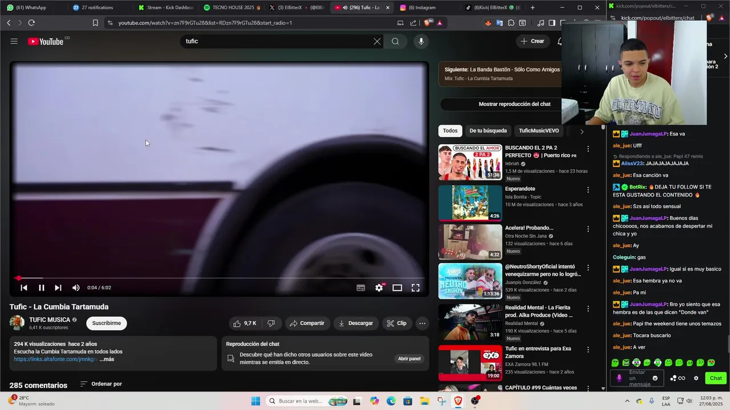The height and width of the screenshot is (410, 730).
Task: Click Descargar button
Action: tap(356, 323)
